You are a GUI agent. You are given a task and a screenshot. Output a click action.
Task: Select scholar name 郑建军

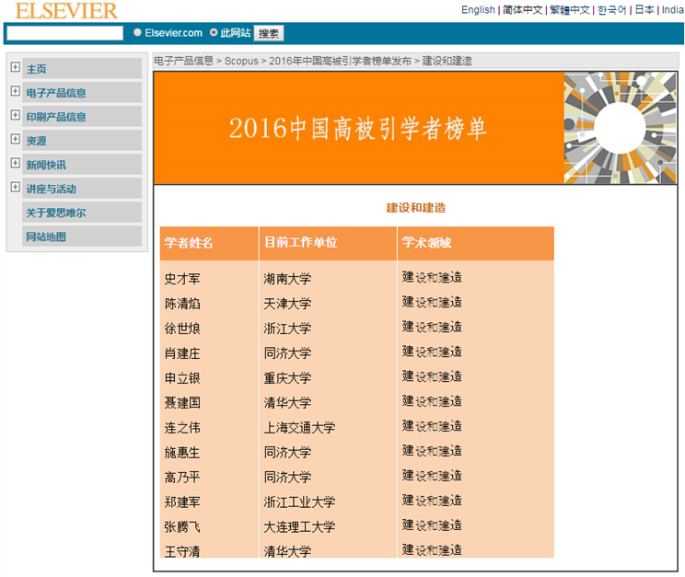click(182, 502)
